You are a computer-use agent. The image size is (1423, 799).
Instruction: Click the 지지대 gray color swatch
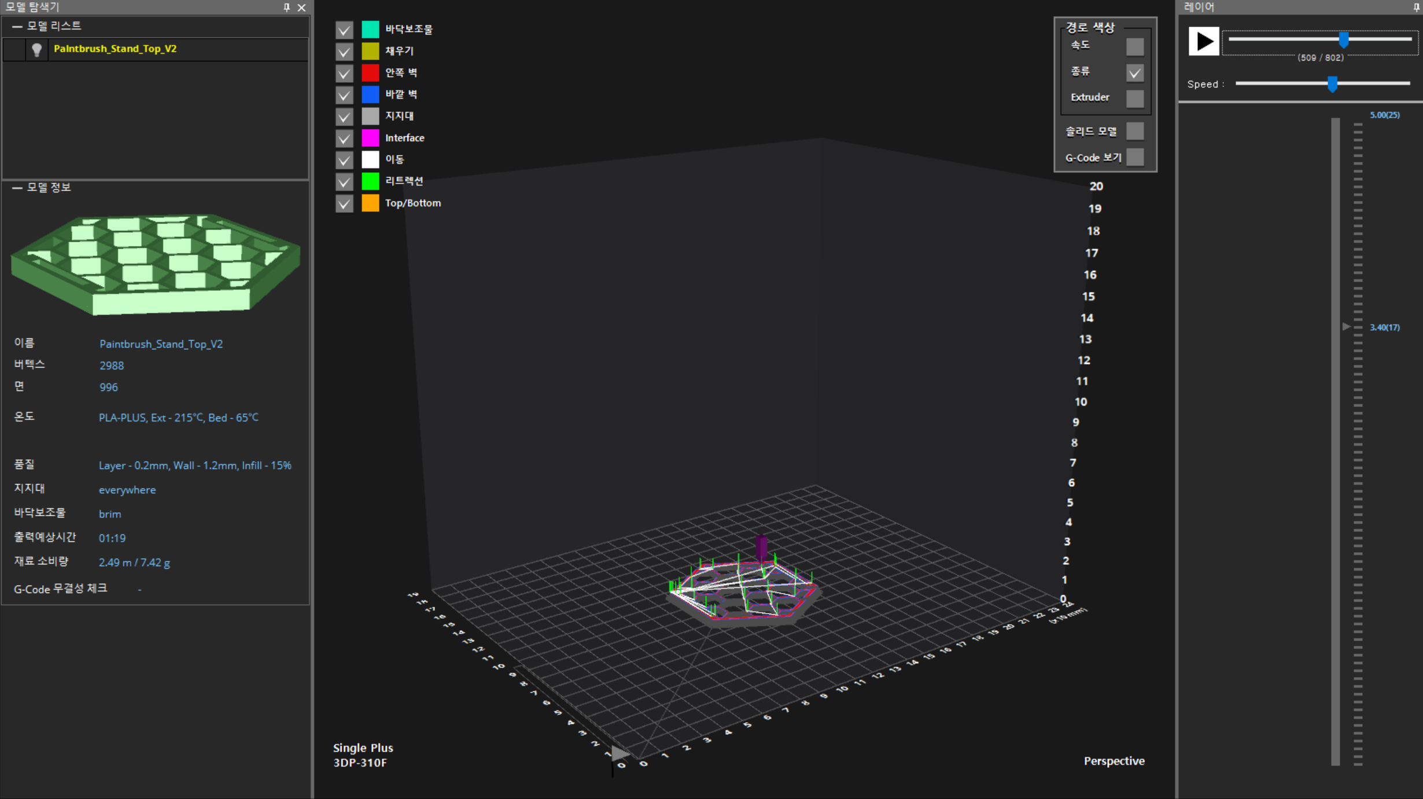[x=370, y=116]
